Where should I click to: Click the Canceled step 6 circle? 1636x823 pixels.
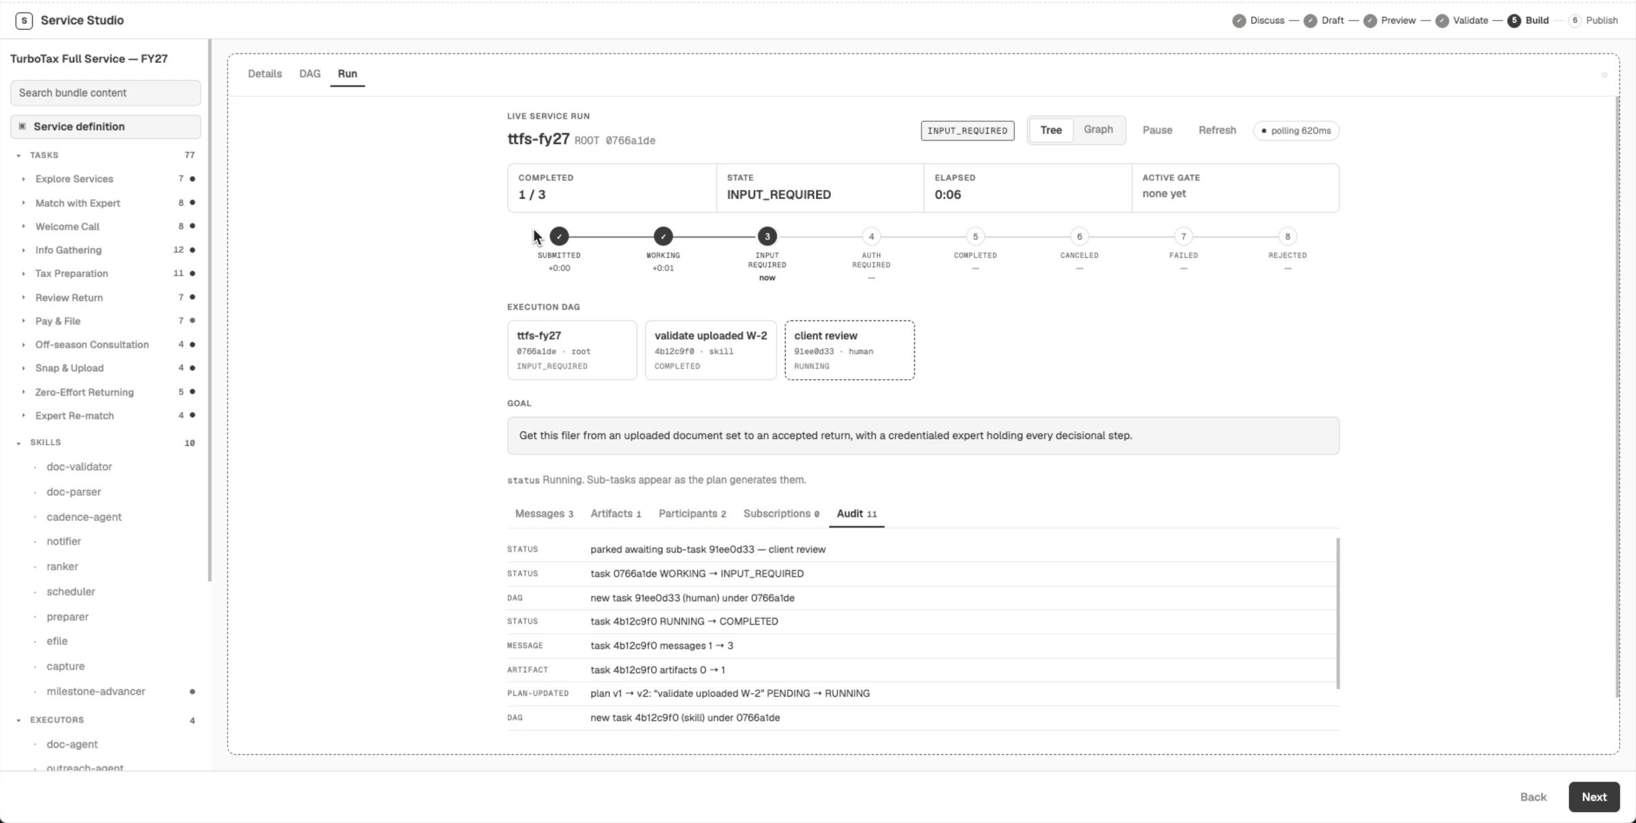tap(1079, 237)
